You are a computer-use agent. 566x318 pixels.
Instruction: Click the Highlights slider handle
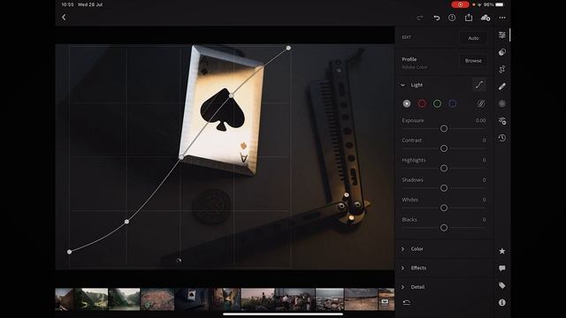(444, 169)
